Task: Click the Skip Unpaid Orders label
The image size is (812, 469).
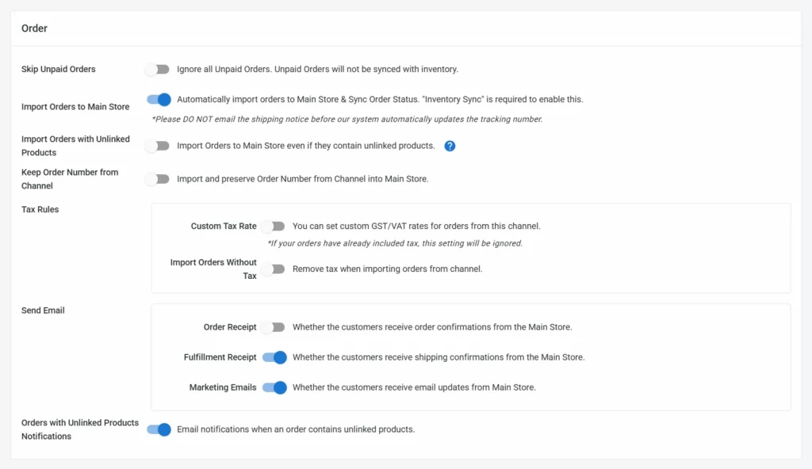Action: click(57, 70)
